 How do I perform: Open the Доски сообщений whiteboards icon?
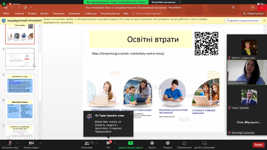204,143
